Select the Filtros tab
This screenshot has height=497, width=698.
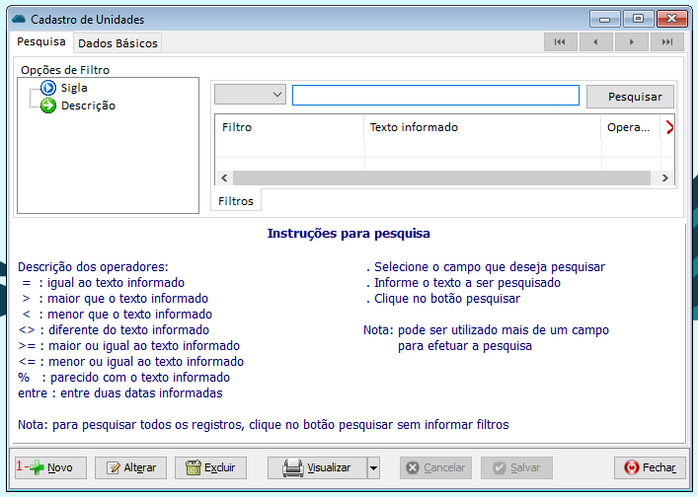coord(236,201)
